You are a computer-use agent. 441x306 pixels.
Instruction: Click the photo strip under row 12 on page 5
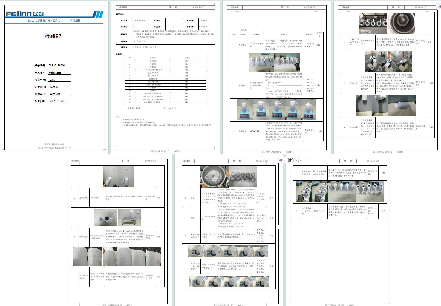tap(228, 251)
